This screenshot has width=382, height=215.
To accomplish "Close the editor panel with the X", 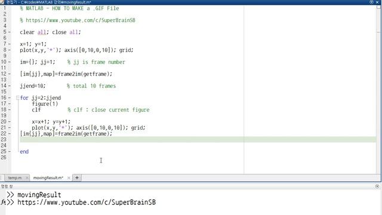I will click(x=377, y=2).
